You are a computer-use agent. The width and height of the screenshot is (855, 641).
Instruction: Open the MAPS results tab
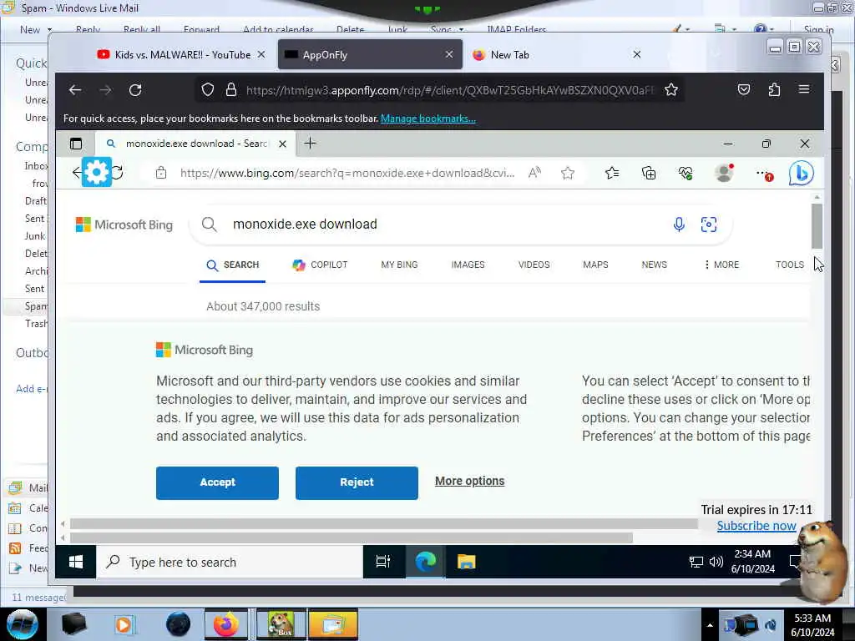[x=595, y=265]
